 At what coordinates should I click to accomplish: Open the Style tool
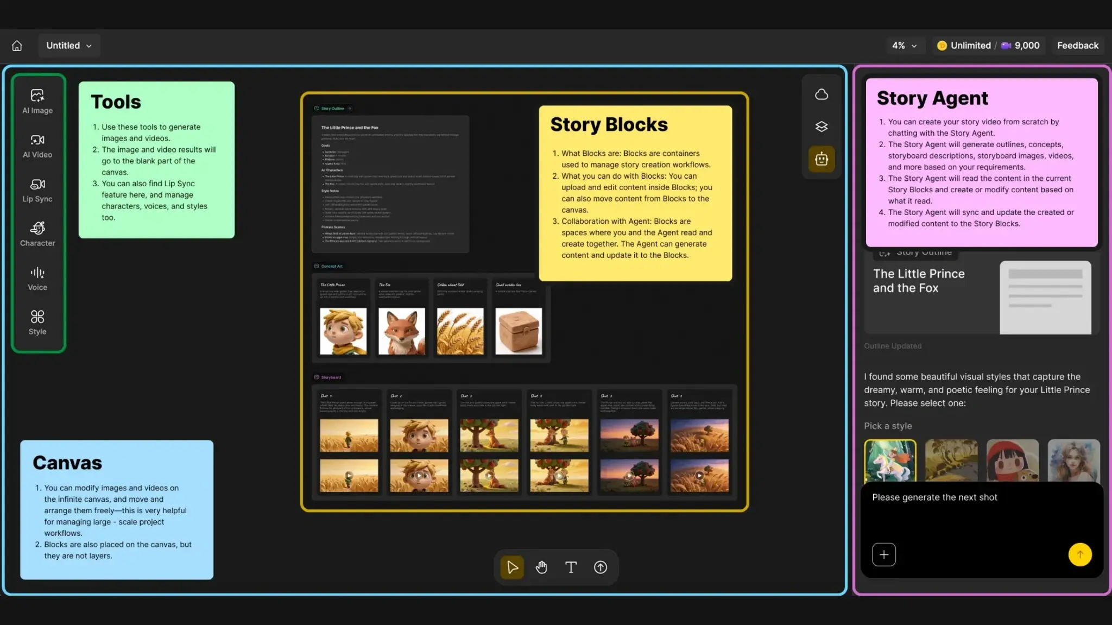tap(37, 323)
